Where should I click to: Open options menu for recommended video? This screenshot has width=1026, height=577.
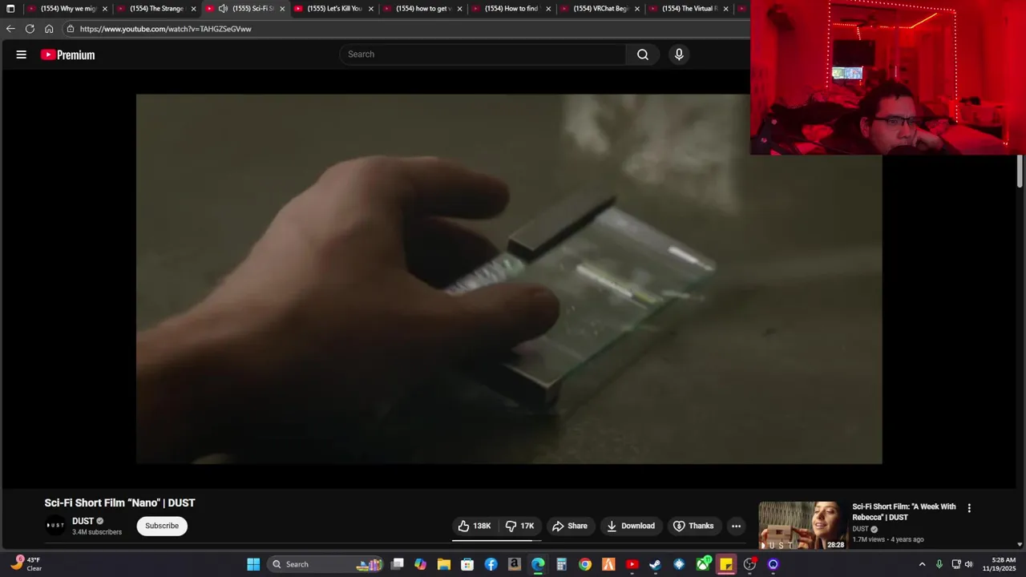pos(969,508)
